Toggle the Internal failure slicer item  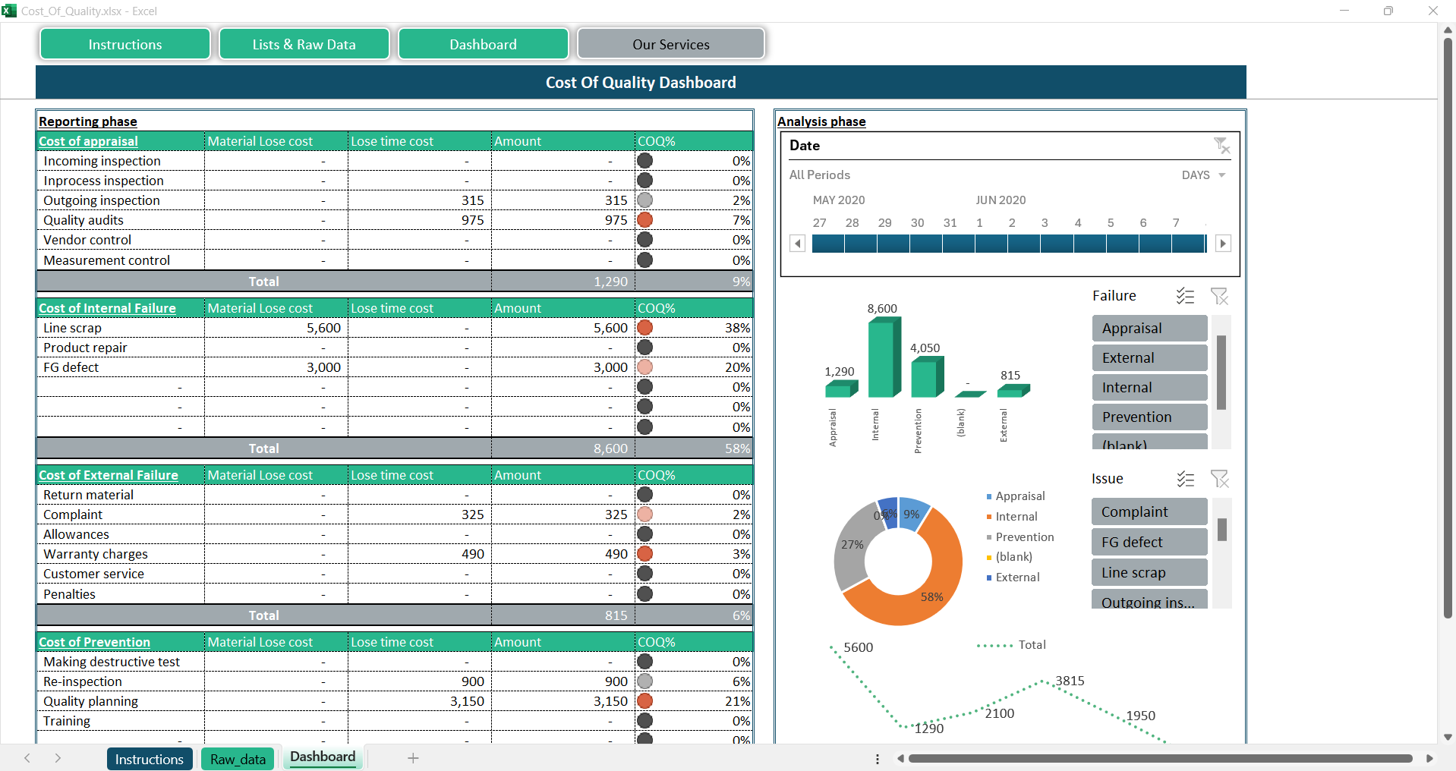pyautogui.click(x=1149, y=388)
